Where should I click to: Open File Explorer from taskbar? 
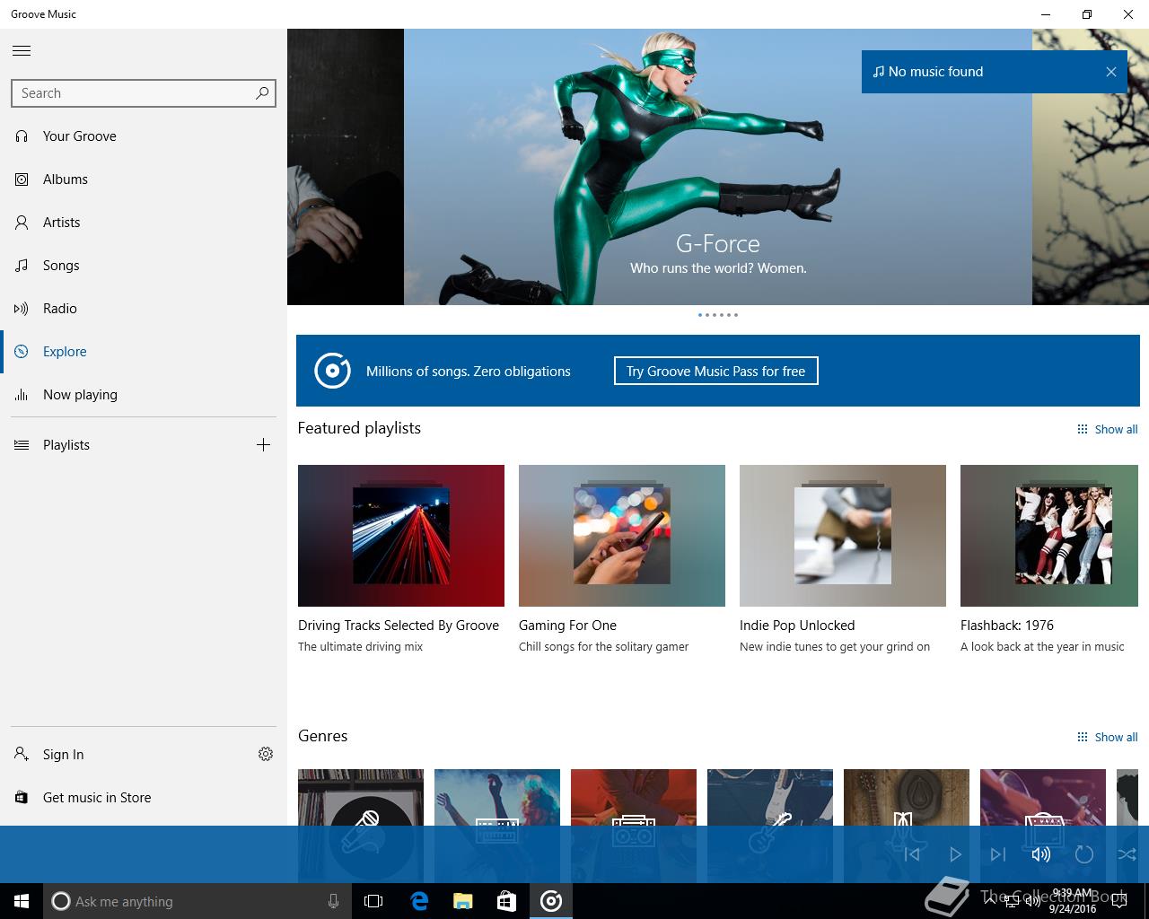click(462, 901)
